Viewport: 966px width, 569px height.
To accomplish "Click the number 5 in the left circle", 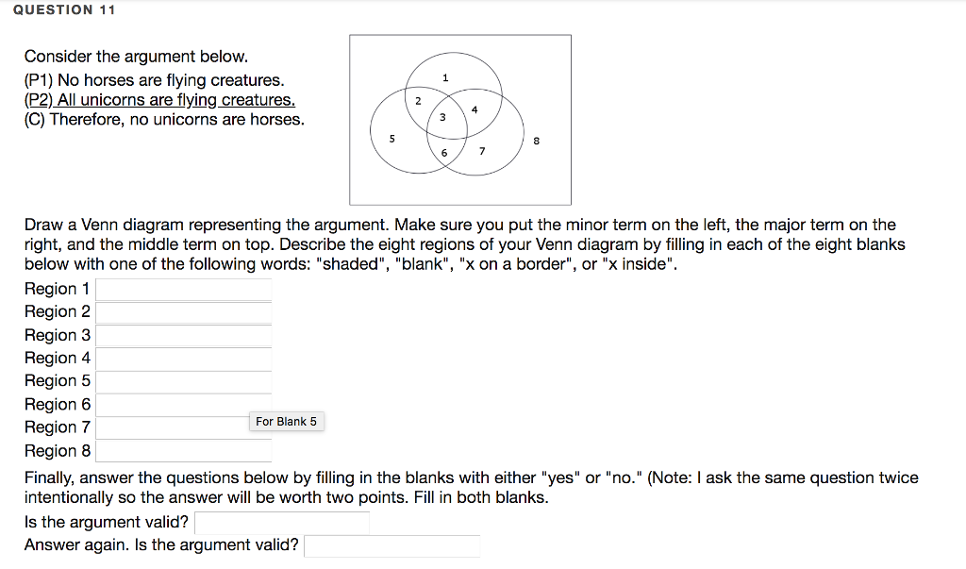I will tap(392, 137).
